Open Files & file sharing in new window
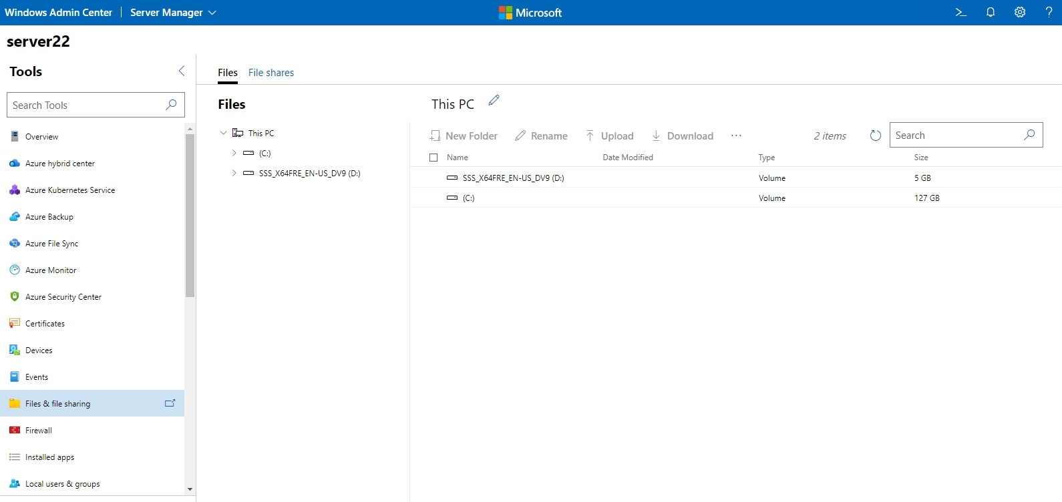 tap(170, 403)
